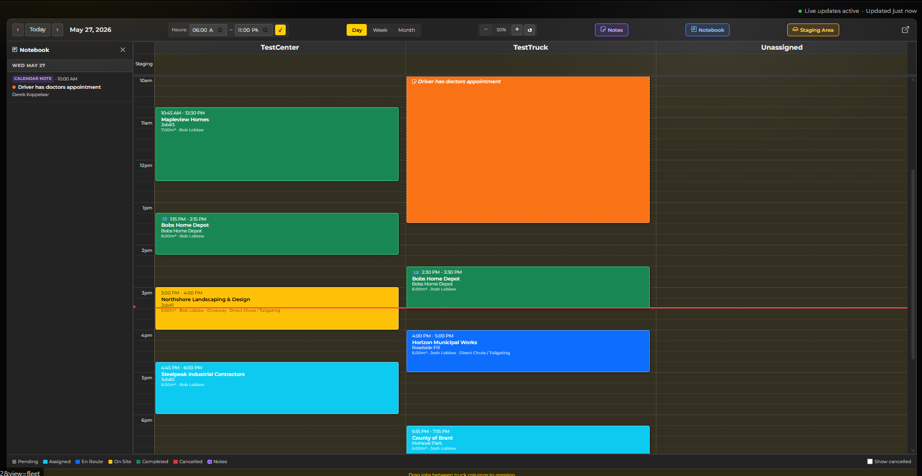Click the calendar's vertical scrollbar
This screenshot has height=476, width=922.
pos(913,264)
